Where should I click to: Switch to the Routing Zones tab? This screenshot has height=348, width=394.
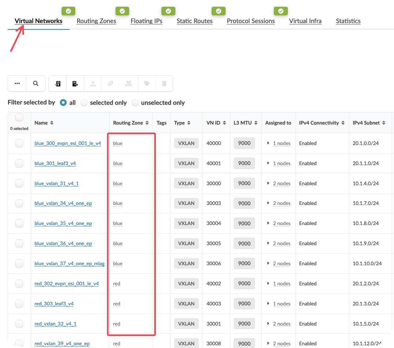tap(96, 21)
